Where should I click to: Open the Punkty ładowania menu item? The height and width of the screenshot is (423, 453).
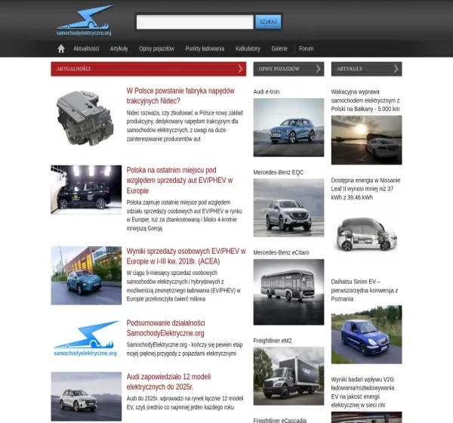tap(205, 48)
